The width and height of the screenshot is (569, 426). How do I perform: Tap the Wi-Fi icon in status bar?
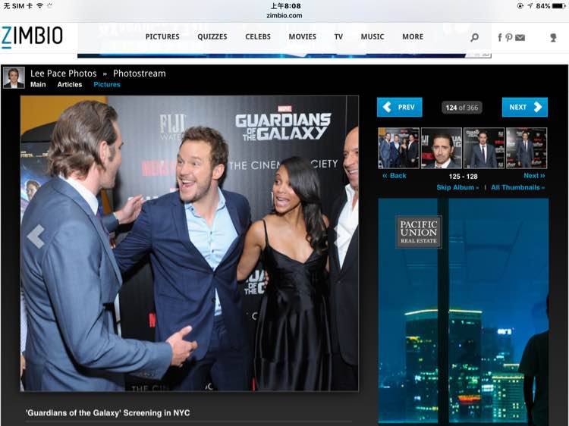[x=39, y=6]
